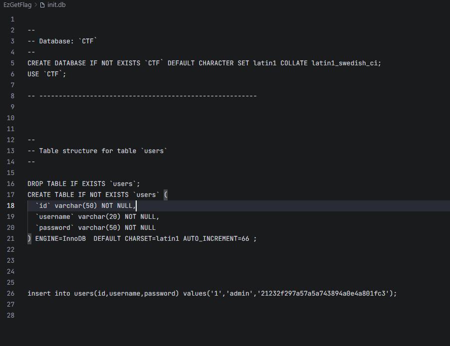This screenshot has height=346, width=450.
Task: Click the 'Table structure for table users' comment
Action: [x=102, y=151]
